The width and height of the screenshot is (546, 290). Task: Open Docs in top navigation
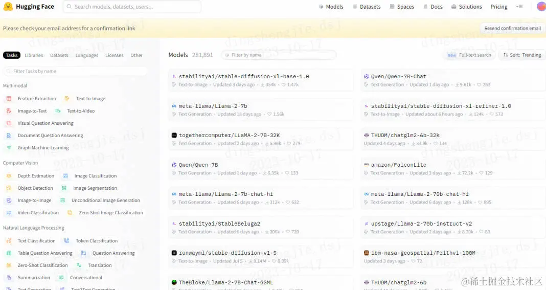coord(433,7)
